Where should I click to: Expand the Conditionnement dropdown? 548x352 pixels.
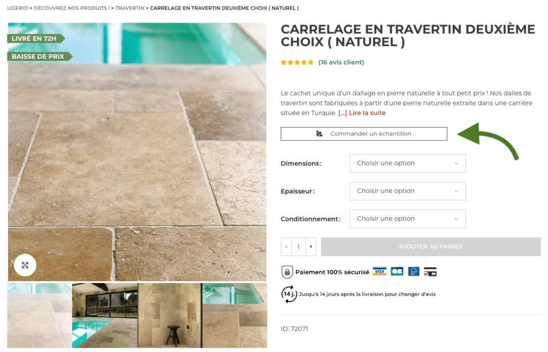point(407,219)
